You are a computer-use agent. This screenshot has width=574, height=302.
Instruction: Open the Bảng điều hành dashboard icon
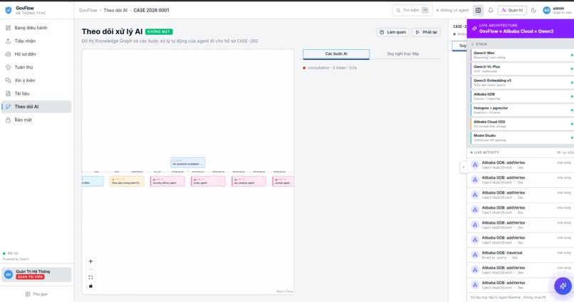click(8, 28)
